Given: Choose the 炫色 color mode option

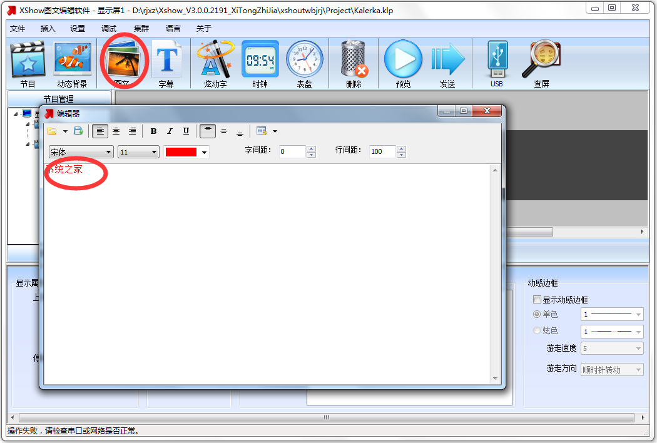Looking at the screenshot, I should pyautogui.click(x=537, y=330).
